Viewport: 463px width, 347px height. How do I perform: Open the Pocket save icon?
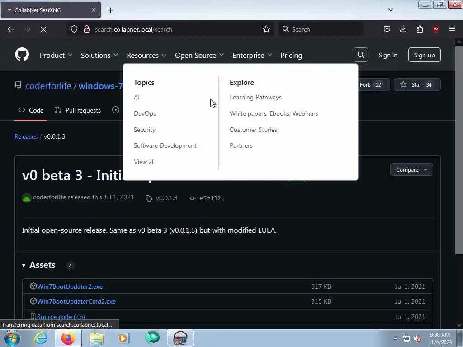click(387, 29)
